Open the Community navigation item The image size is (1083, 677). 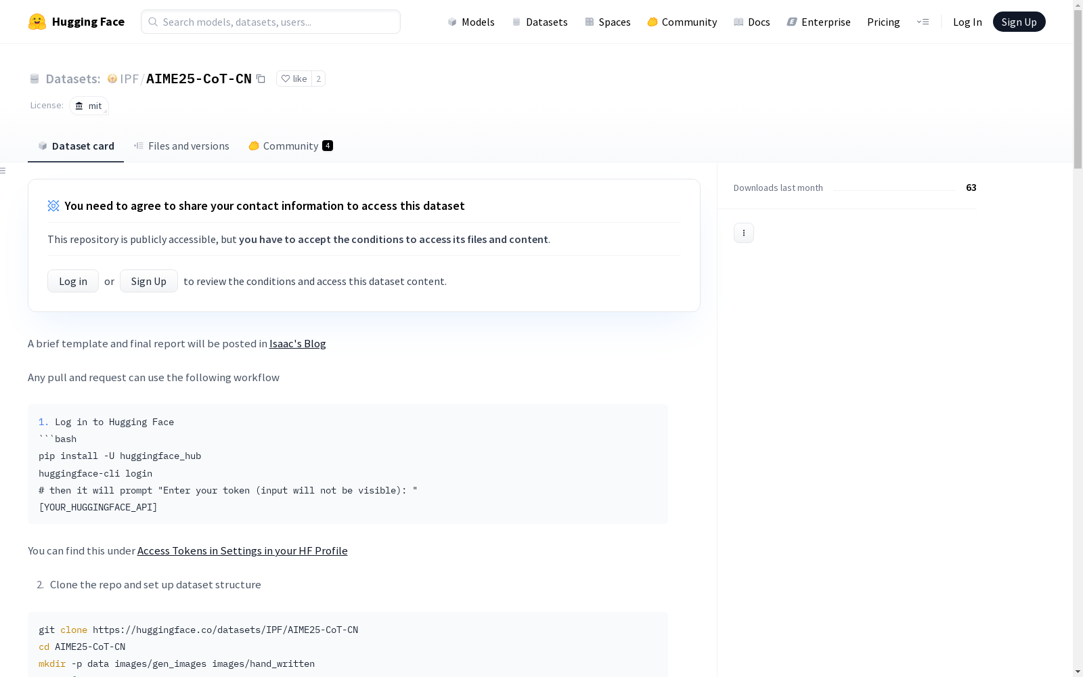682,22
